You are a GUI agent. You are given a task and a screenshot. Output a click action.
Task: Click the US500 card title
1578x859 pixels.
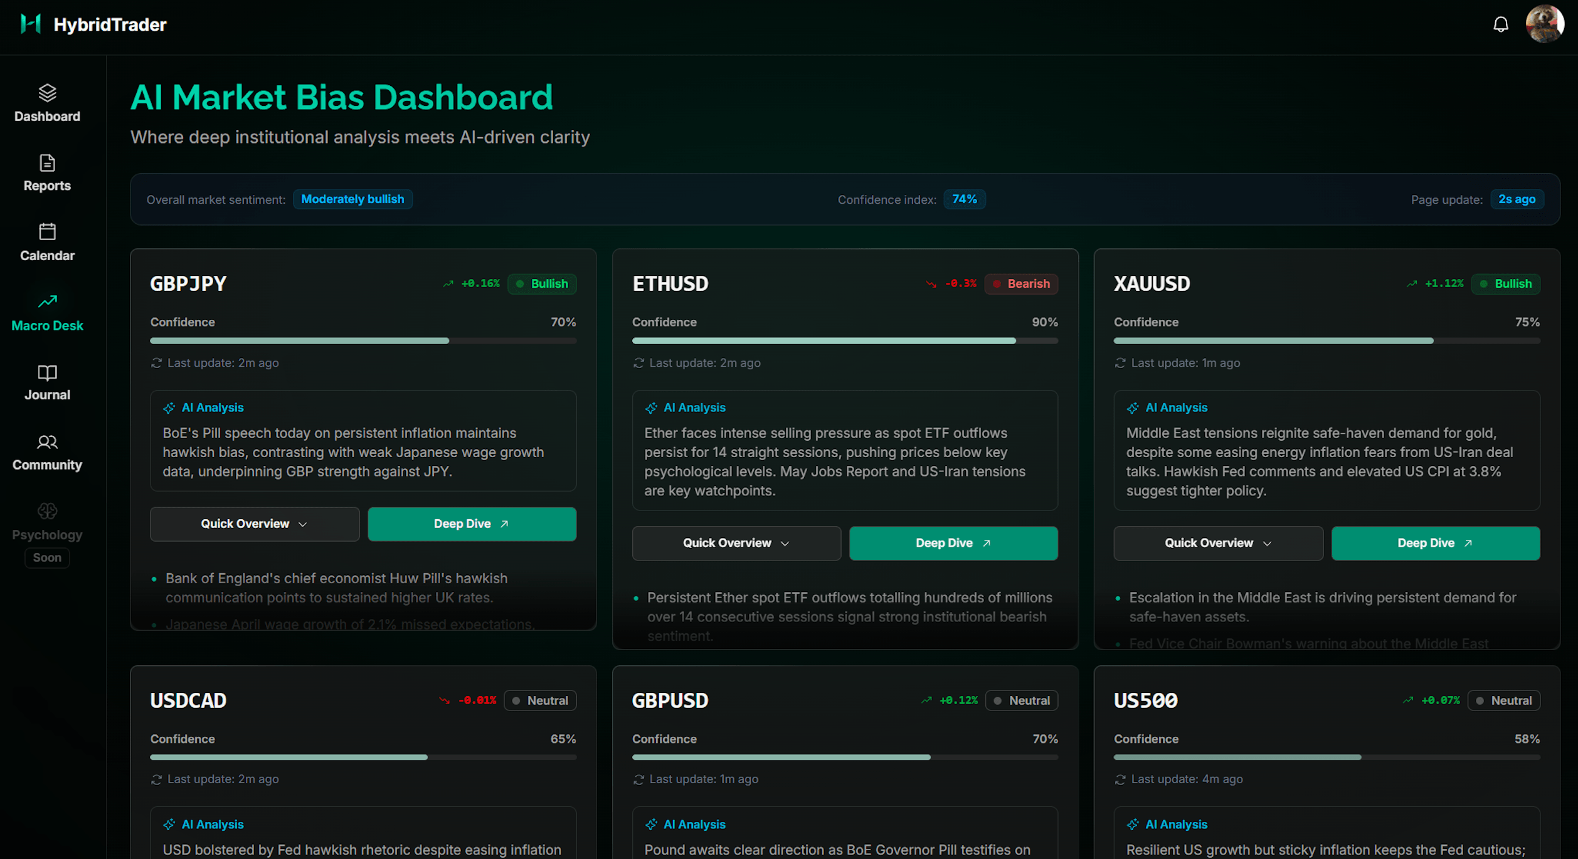[1145, 700]
